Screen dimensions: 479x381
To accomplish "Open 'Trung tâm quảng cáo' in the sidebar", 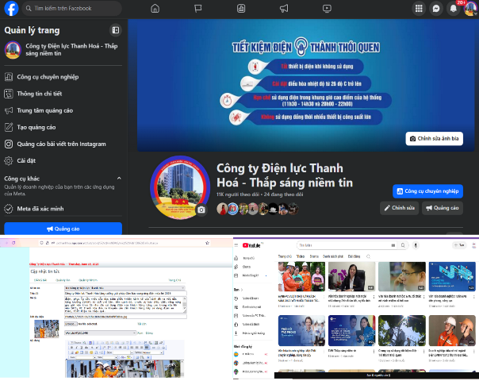I will 63,110.
